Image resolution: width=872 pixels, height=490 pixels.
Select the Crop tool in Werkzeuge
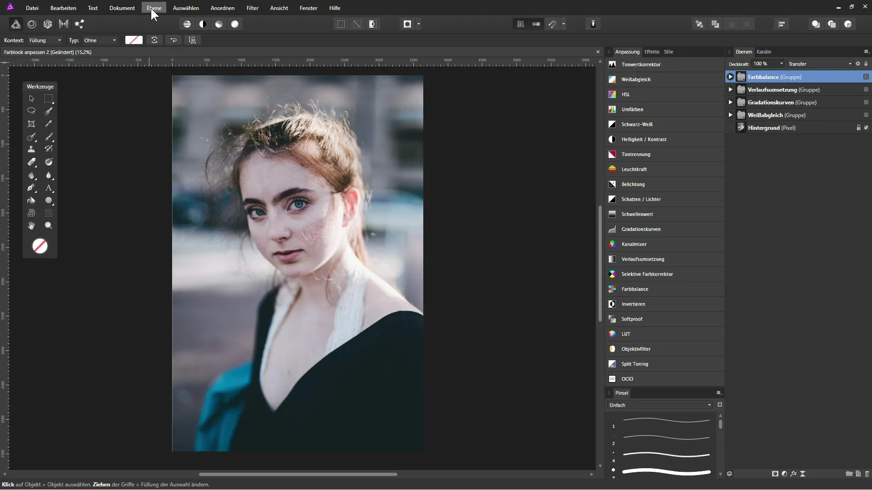coord(31,124)
